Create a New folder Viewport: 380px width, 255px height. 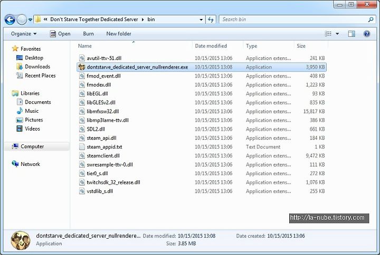pos(119,34)
